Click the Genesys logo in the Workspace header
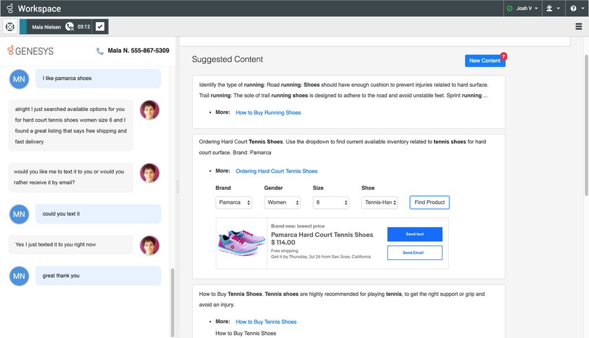This screenshot has width=589, height=338. pos(9,9)
